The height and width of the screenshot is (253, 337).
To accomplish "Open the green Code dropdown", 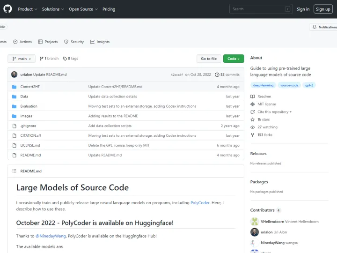I will [234, 59].
